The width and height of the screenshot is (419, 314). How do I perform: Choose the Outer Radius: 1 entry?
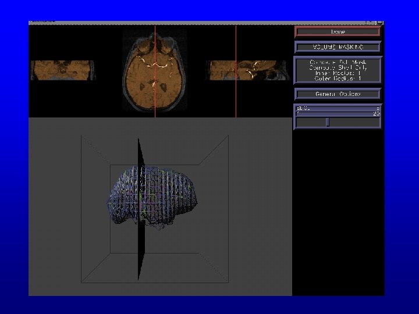338,78
